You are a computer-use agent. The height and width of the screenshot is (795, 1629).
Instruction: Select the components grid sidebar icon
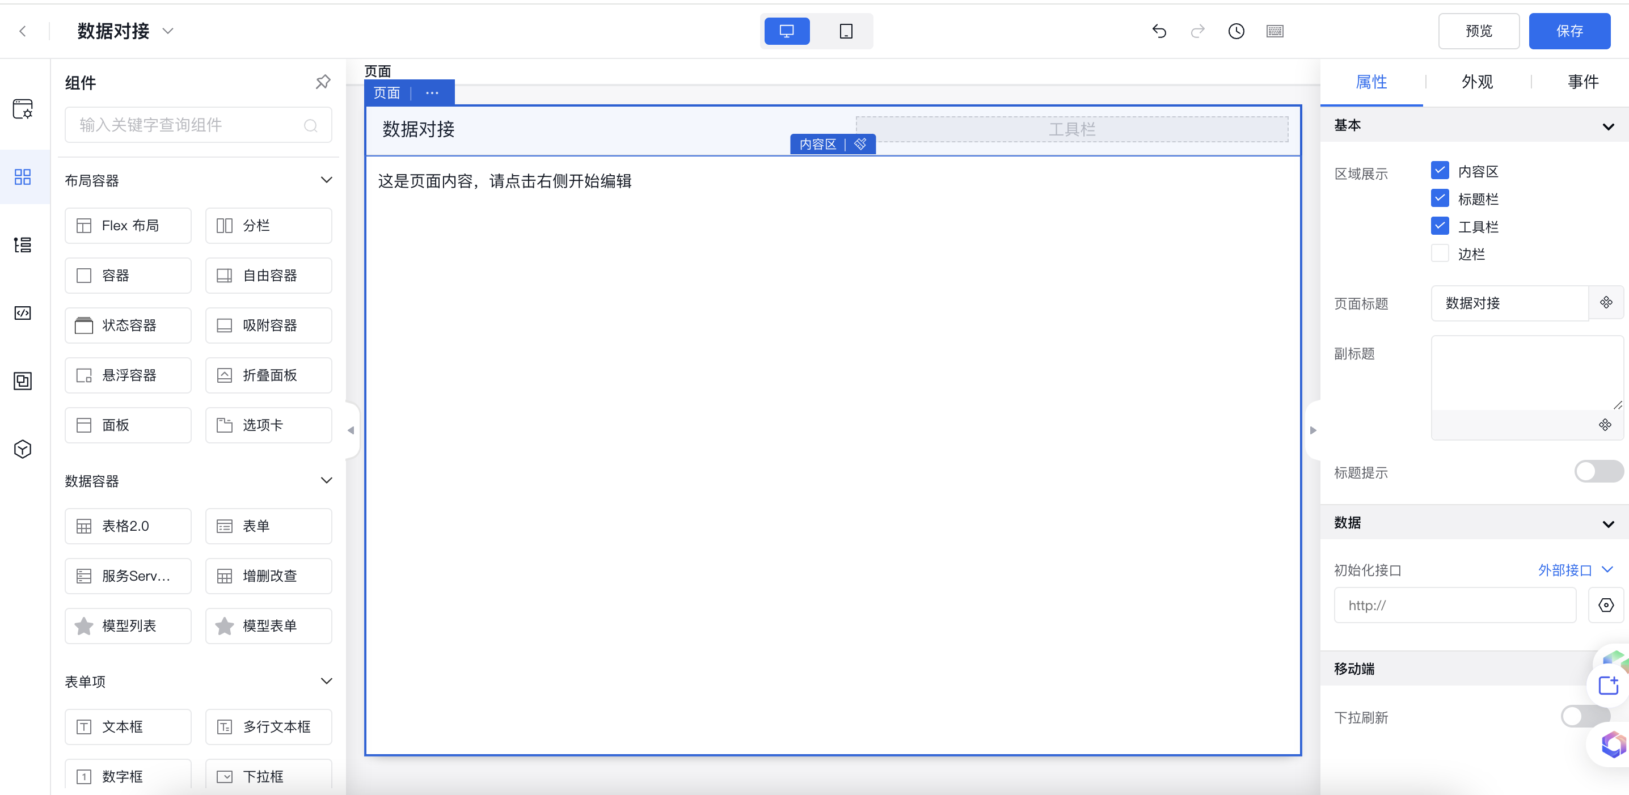click(23, 177)
